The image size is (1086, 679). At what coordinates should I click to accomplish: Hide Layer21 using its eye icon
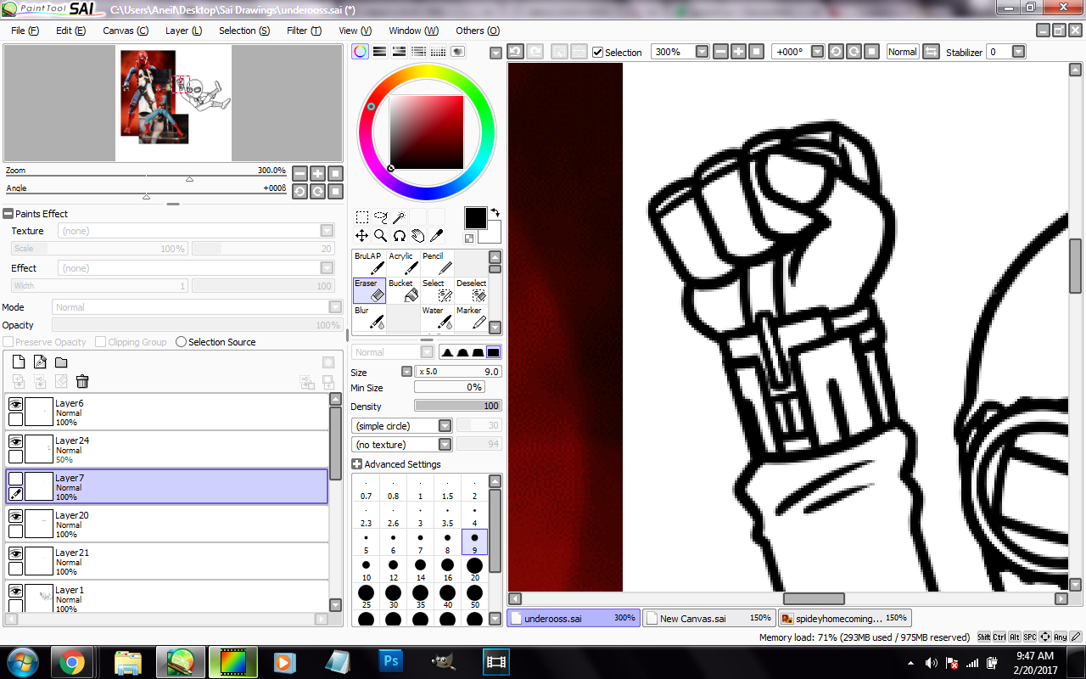(x=15, y=554)
